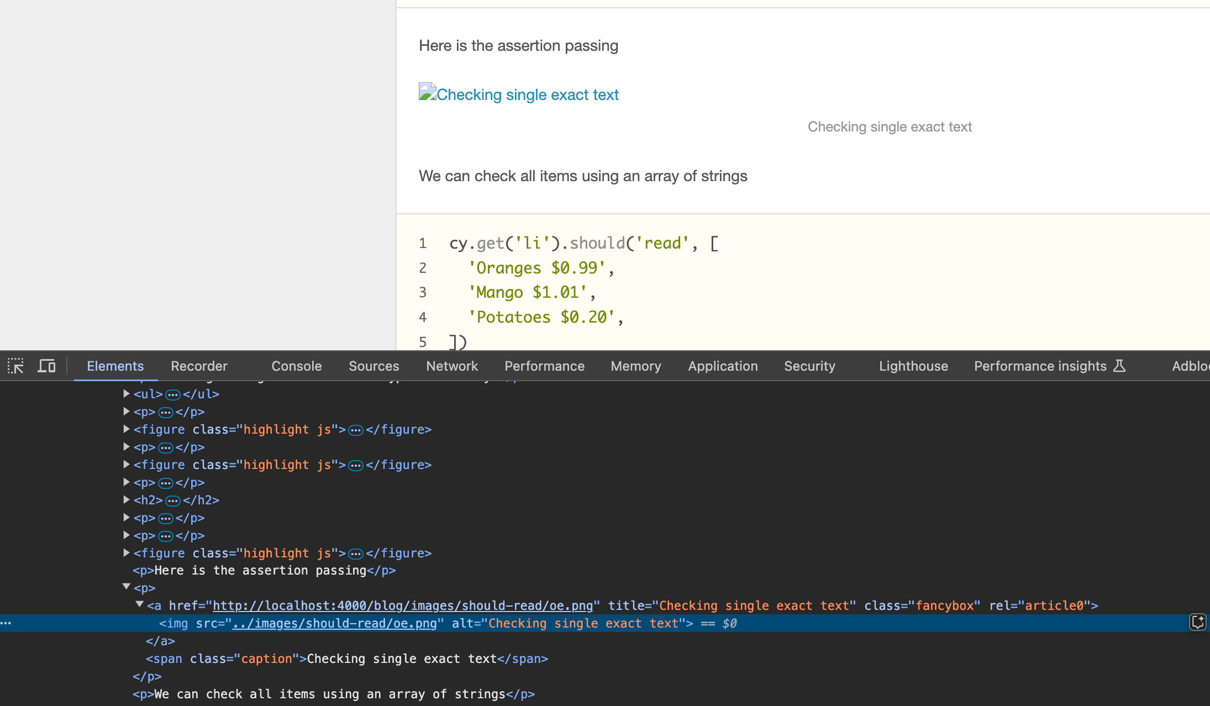Open the ../images/should-read/oe.png src link
This screenshot has height=706, width=1210.
334,623
